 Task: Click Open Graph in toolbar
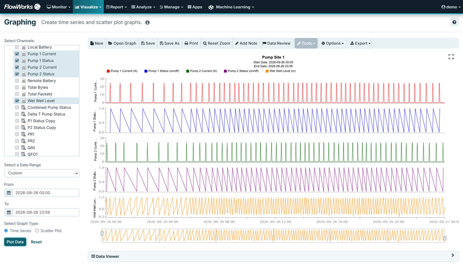pyautogui.click(x=122, y=43)
